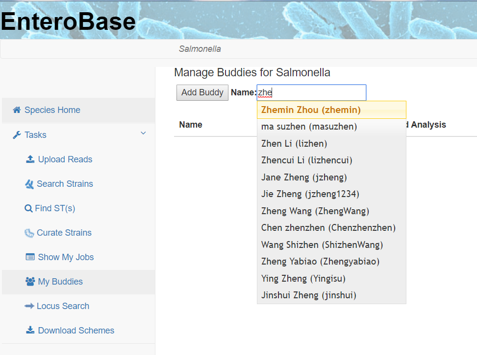This screenshot has height=355, width=477.
Task: Click the Upload Reads upload icon
Action: pyautogui.click(x=30, y=159)
